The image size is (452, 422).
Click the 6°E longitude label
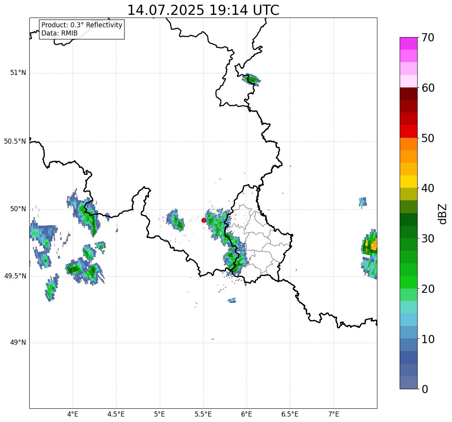click(247, 415)
